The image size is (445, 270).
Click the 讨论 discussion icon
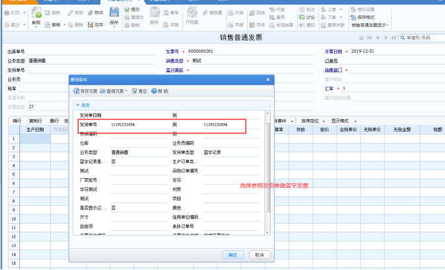coord(302,17)
